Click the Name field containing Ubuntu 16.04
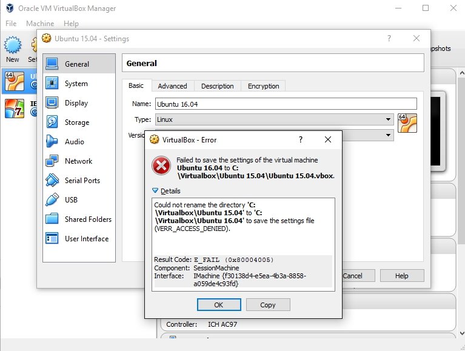The width and height of the screenshot is (465, 351). coord(286,104)
